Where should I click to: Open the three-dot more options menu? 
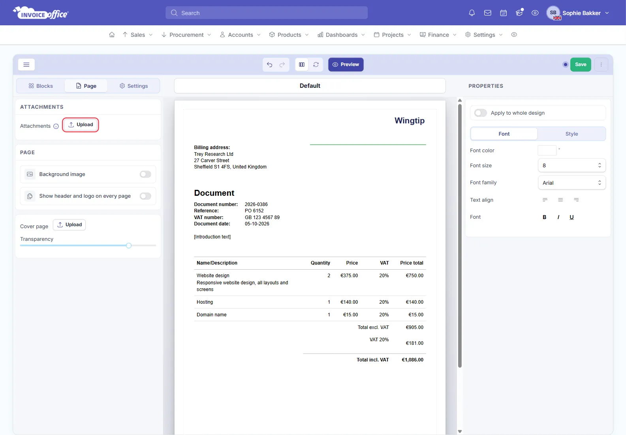(601, 64)
